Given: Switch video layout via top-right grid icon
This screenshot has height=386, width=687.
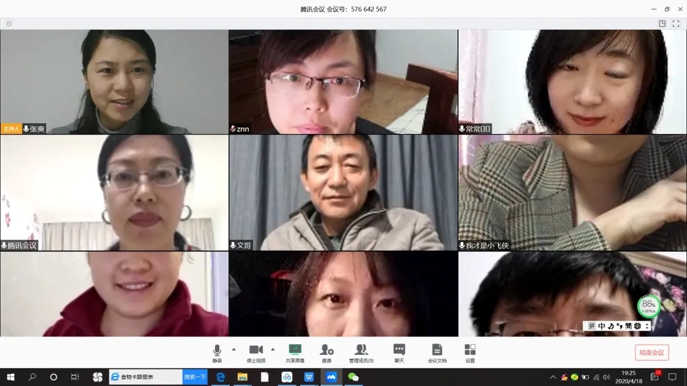Looking at the screenshot, I should [662, 23].
